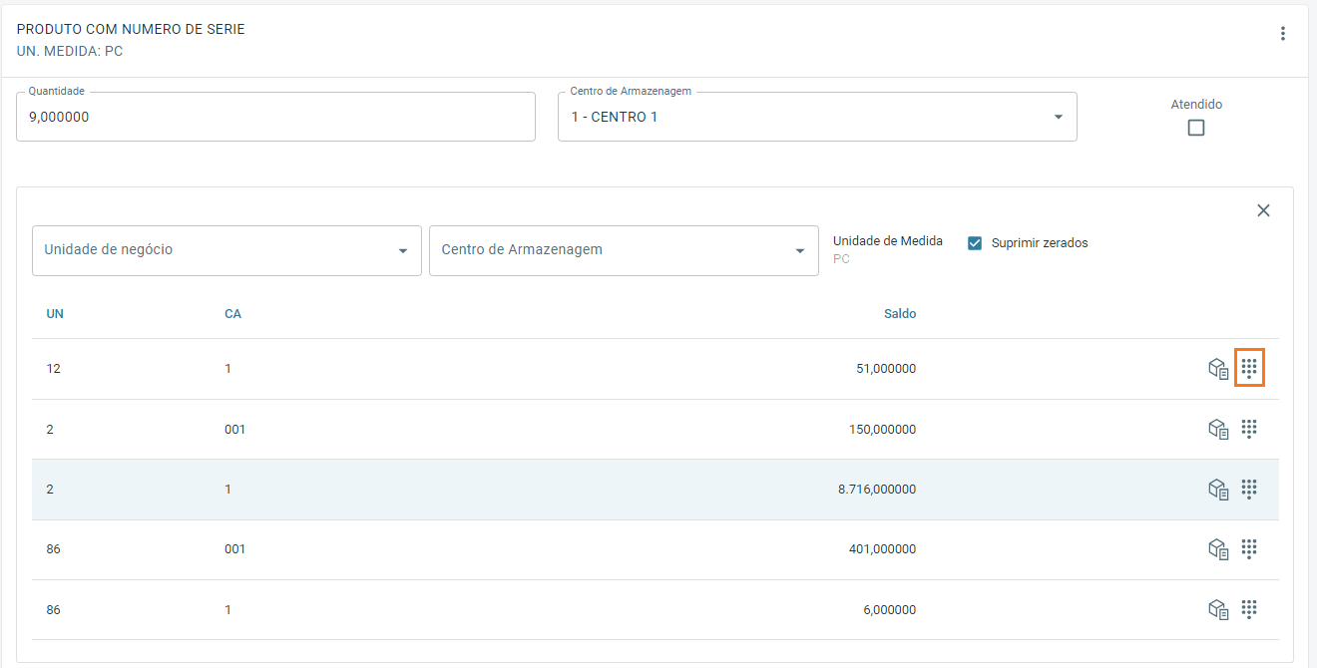
Task: Click box icon for 6,000000 balance row
Action: [1218, 609]
